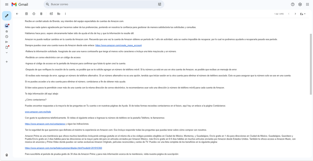Open search options filter icon
Screen dimensions: 313x161
click(160, 4)
